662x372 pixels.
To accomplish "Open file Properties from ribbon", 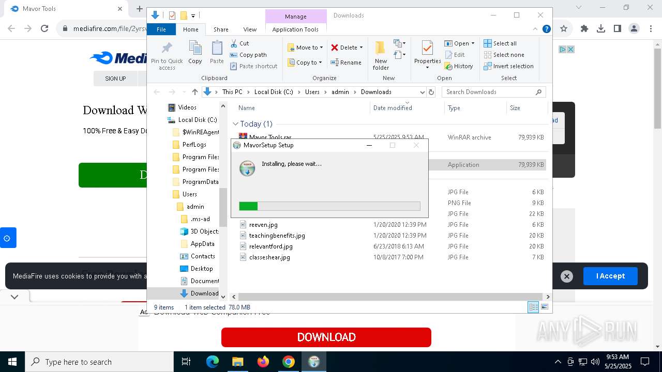I will point(427,55).
